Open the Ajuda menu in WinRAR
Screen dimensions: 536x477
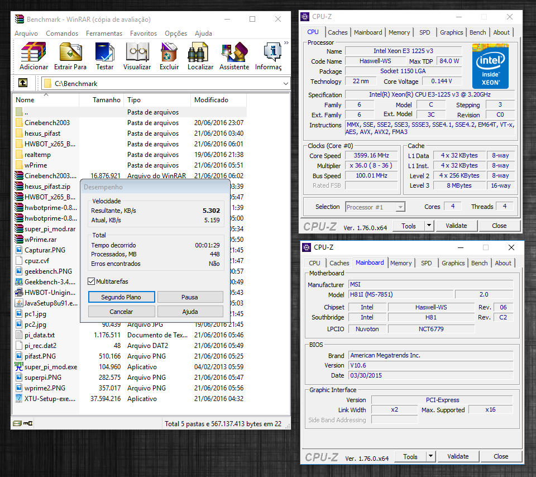click(203, 34)
